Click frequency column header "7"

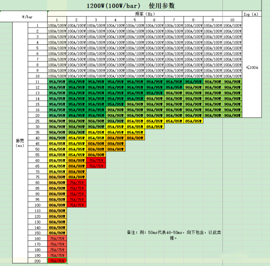click(174, 19)
